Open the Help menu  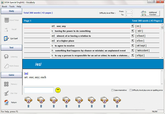point(19,6)
